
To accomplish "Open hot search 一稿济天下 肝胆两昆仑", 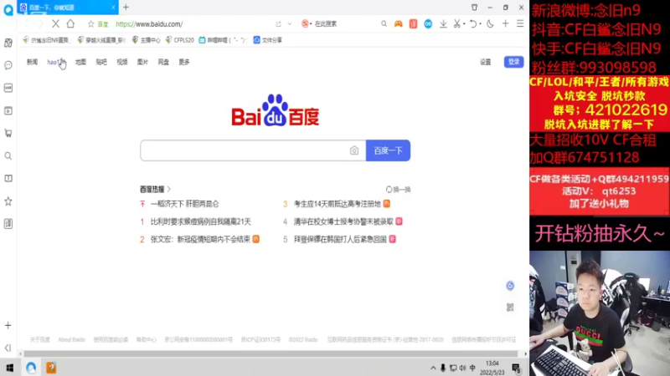I will point(184,204).
